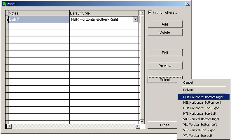The image size is (231, 140).
Task: Click the Edit button
Action: click(165, 53)
